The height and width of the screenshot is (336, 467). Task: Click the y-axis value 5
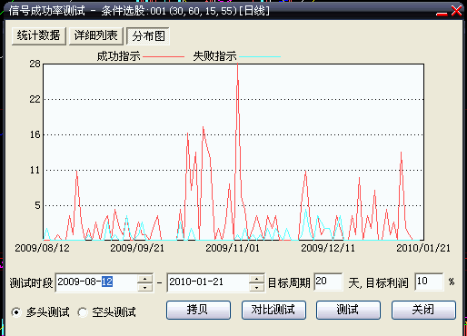point(37,206)
